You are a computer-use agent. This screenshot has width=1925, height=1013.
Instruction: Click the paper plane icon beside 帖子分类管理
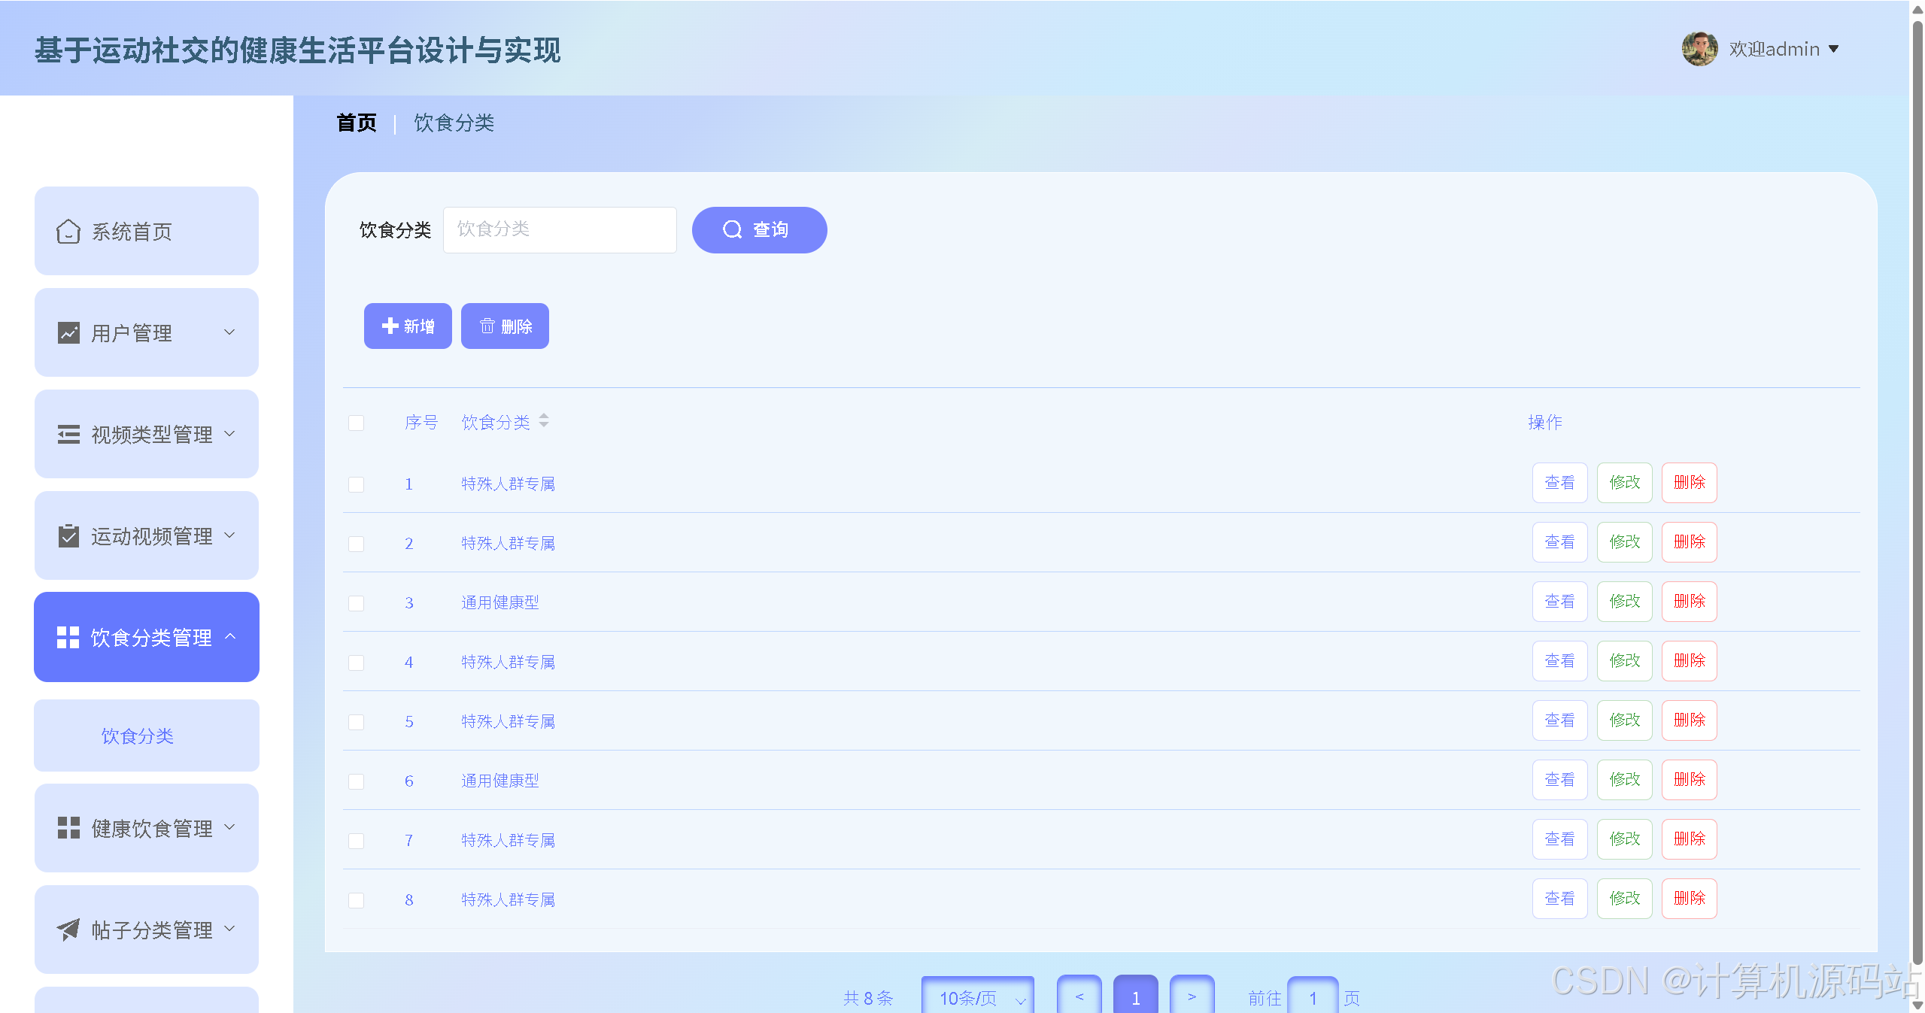pos(68,930)
